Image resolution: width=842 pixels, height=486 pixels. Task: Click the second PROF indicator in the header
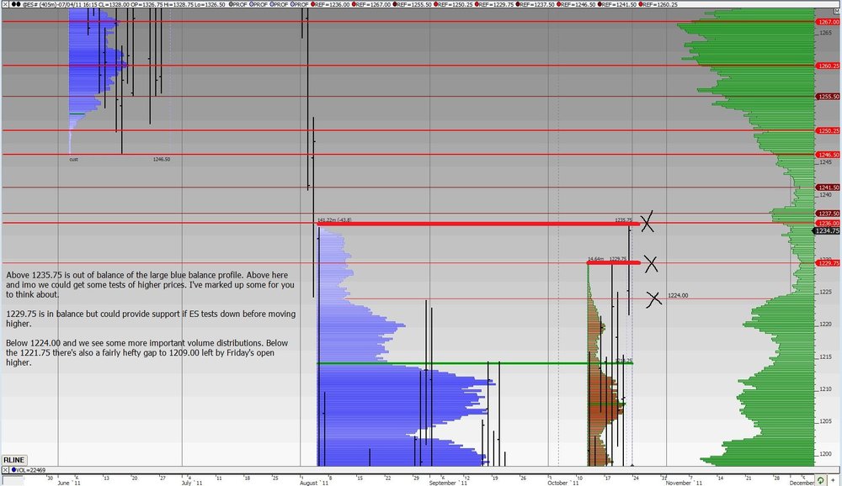click(258, 4)
